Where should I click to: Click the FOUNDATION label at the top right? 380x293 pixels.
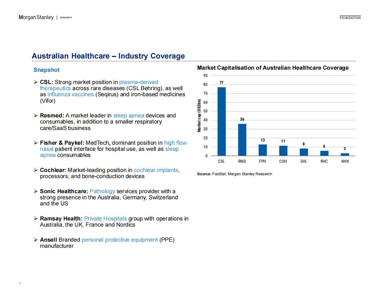pyautogui.click(x=350, y=18)
